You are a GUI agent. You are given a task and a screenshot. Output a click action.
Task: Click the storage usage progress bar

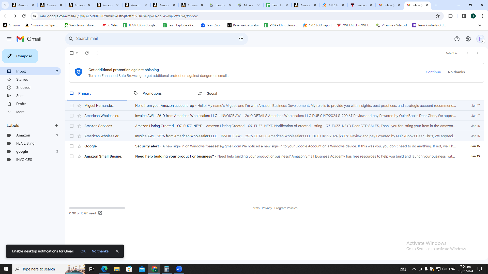click(97, 208)
